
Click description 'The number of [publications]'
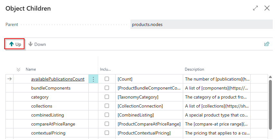[217, 79]
